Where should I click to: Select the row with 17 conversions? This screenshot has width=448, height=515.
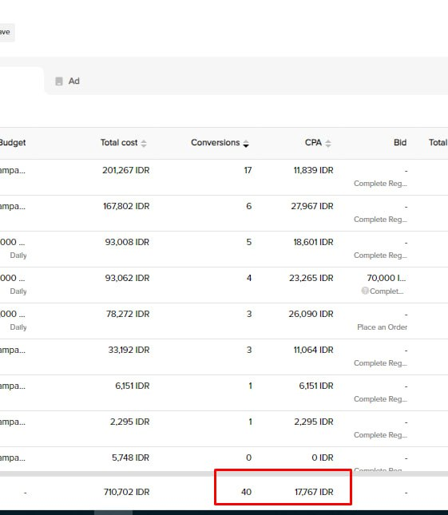point(224,177)
